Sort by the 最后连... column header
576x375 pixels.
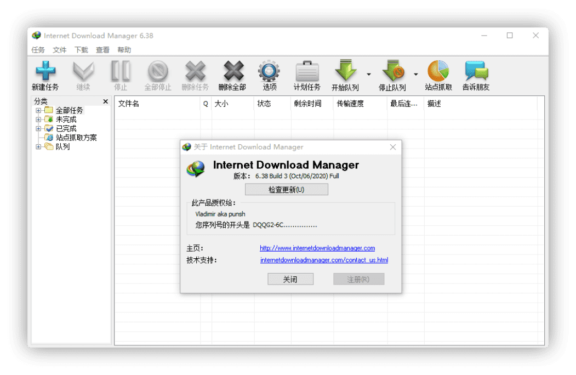[406, 104]
